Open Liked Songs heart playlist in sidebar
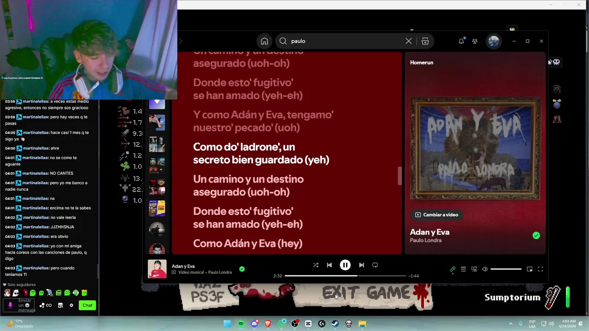Viewport: 589px width, 331px height. [157, 102]
